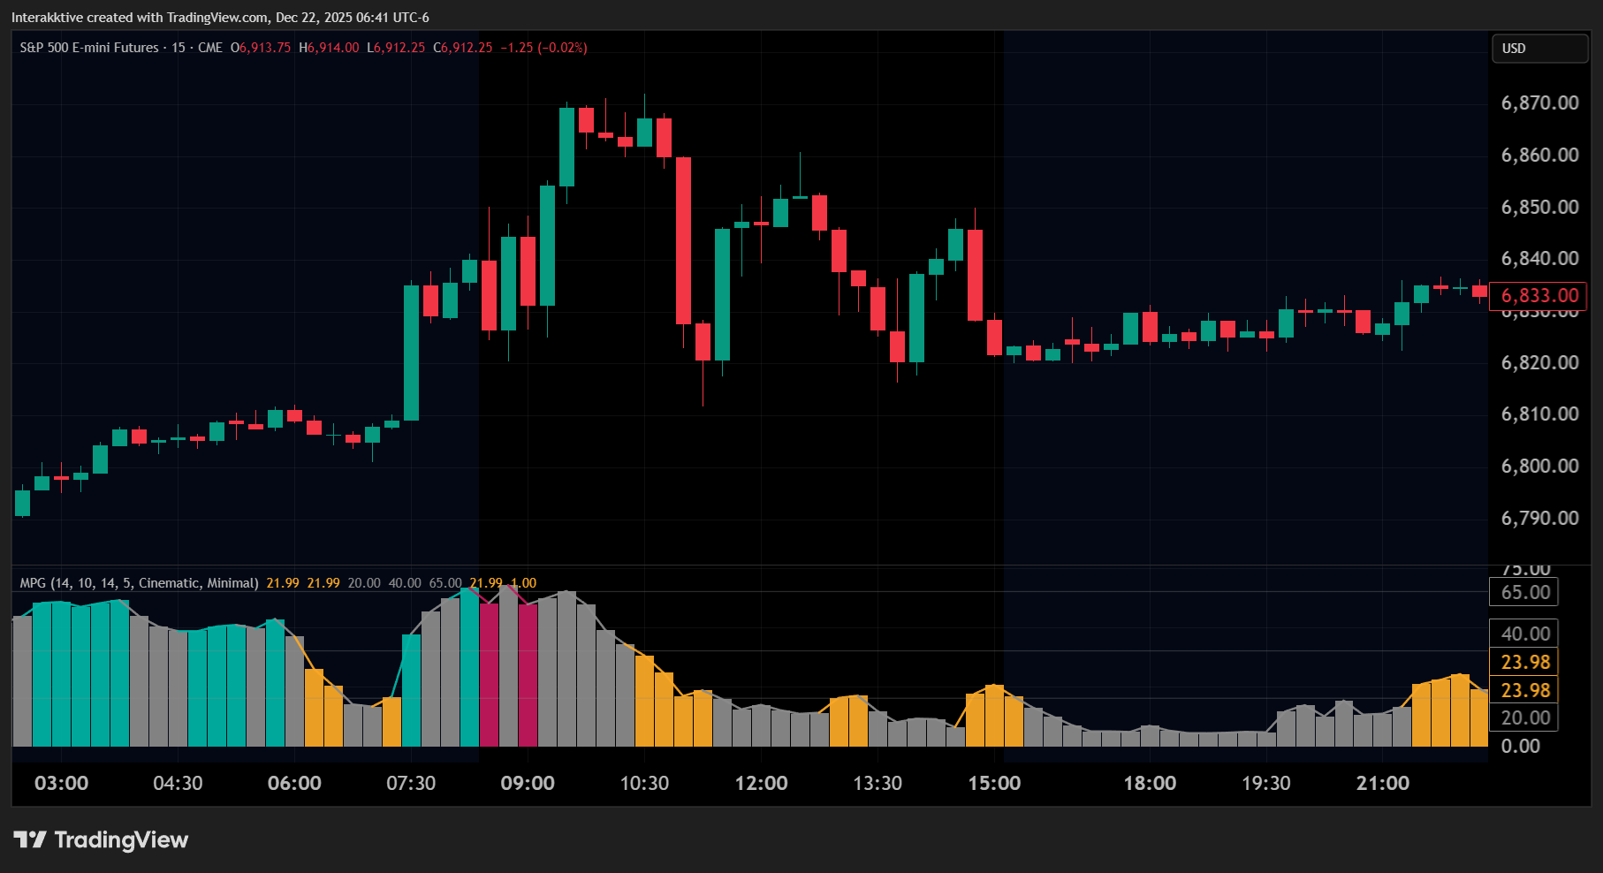Select the close value C6,912.25
The width and height of the screenshot is (1603, 873).
(x=462, y=48)
